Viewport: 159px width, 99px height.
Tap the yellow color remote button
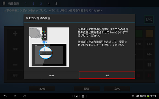149,34
